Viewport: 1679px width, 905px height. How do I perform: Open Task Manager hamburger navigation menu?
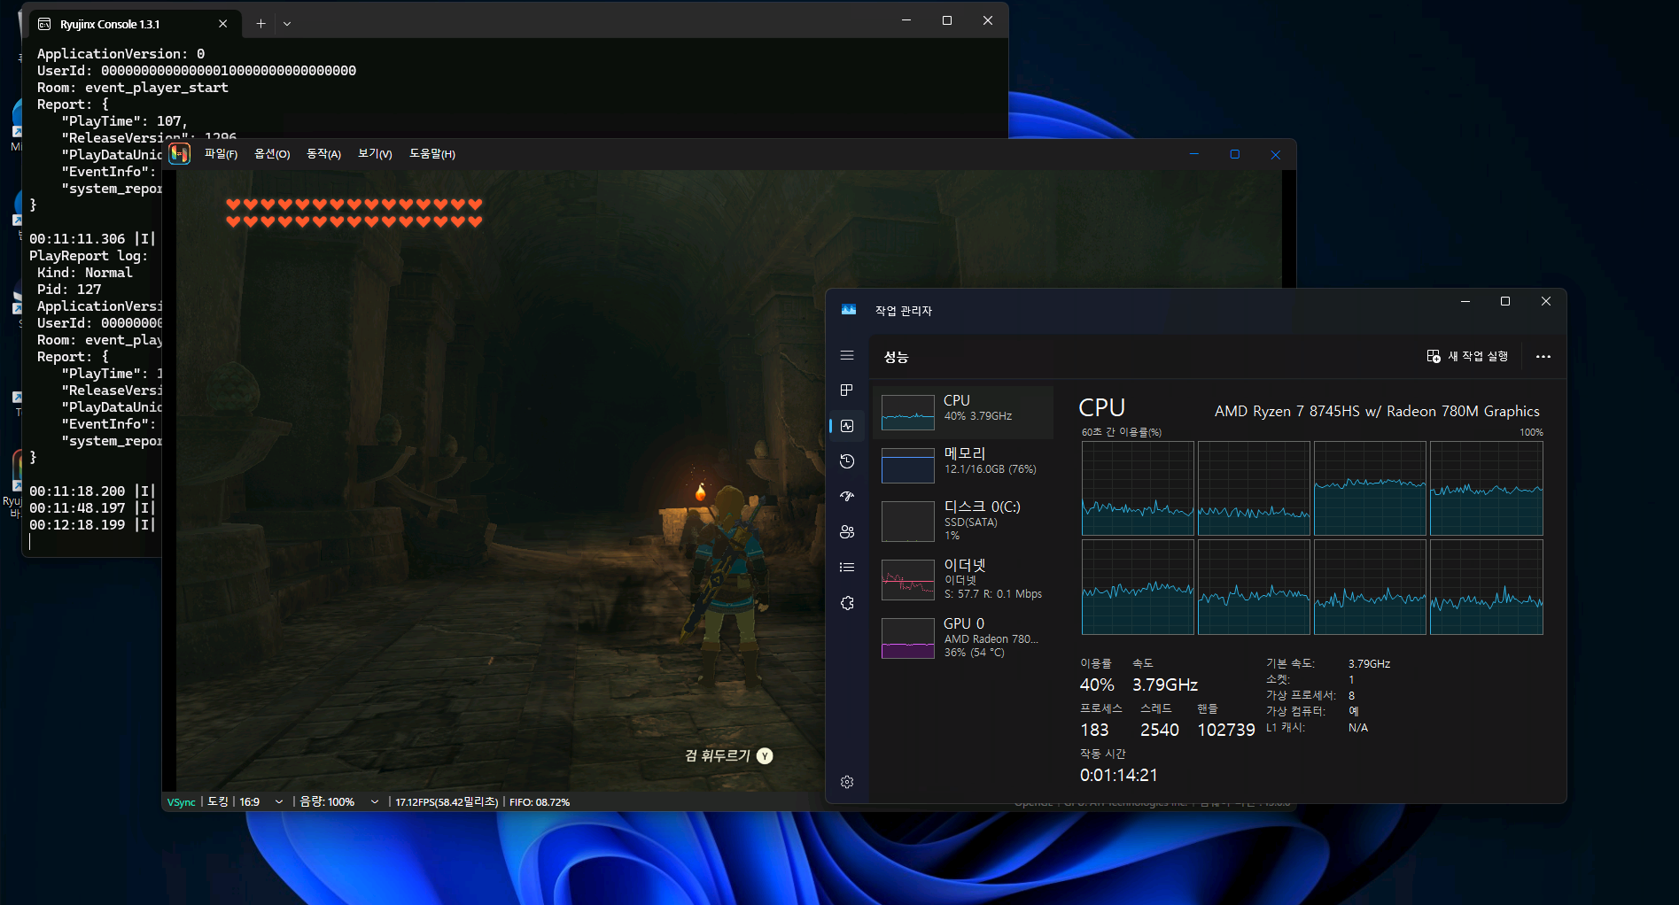847,356
